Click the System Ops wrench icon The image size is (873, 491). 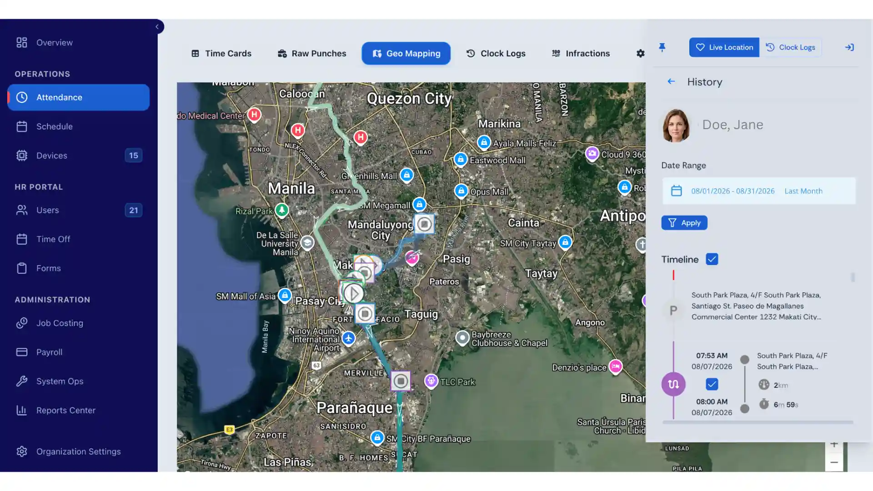22,381
